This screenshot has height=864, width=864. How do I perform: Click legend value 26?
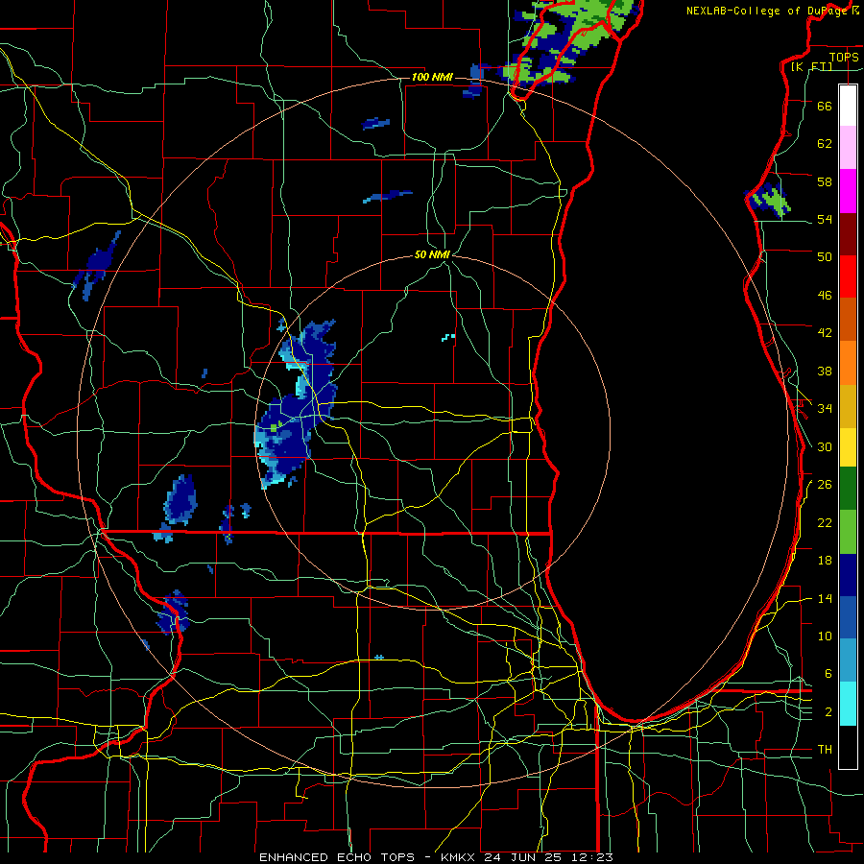(x=825, y=485)
